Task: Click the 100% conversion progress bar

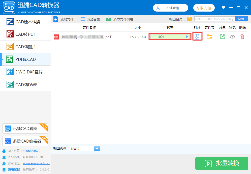Action: point(170,37)
